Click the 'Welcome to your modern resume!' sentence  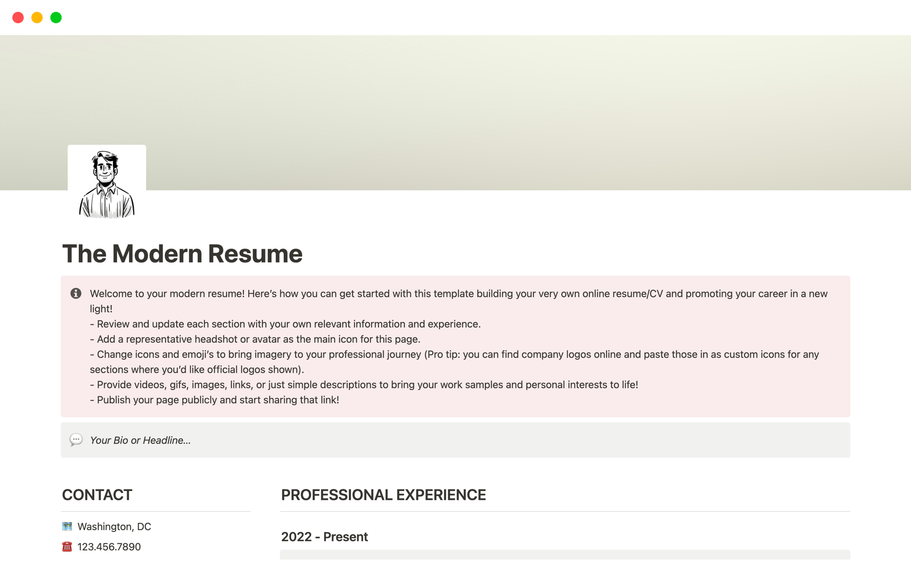tap(167, 294)
